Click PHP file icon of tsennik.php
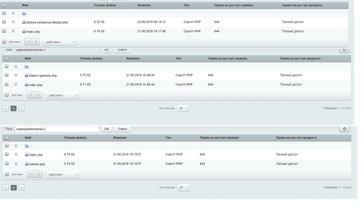Viewport: 364px width, 216px height. [27, 164]
